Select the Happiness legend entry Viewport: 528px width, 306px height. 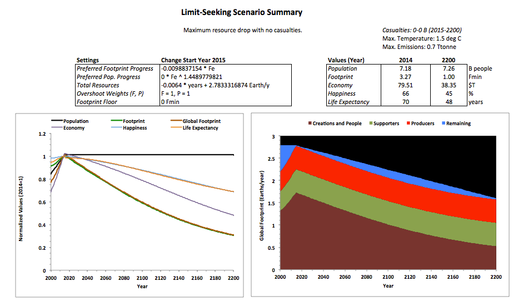click(135, 128)
